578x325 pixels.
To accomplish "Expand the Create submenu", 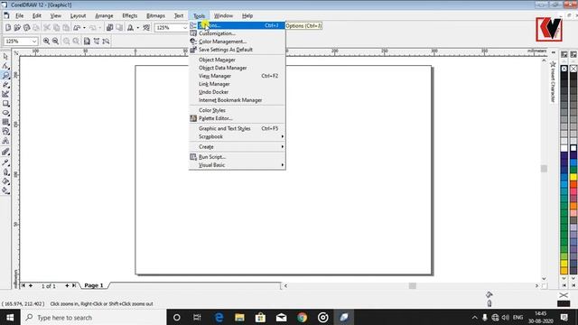I will point(238,146).
